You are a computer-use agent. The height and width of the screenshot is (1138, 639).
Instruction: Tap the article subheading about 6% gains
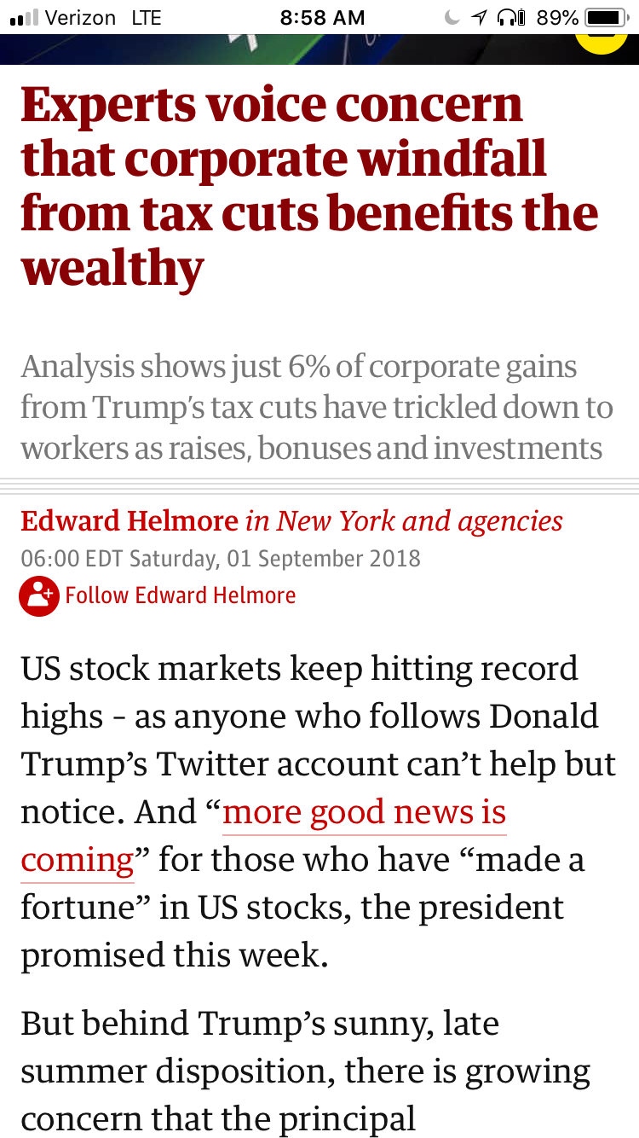point(317,407)
